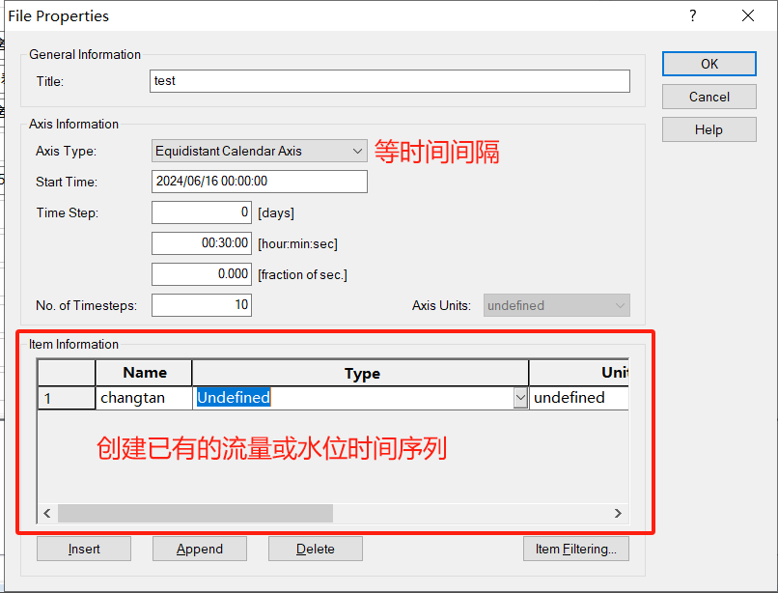Open the Axis Units dropdown
The width and height of the screenshot is (778, 593).
click(556, 305)
